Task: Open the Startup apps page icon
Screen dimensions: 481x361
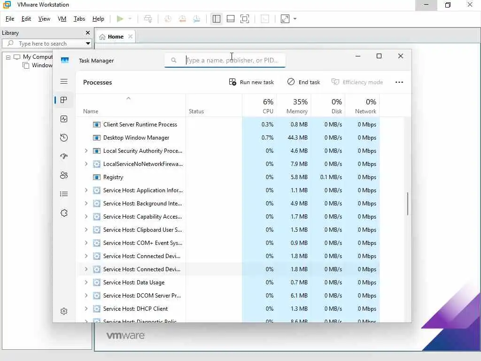Action: tap(64, 156)
